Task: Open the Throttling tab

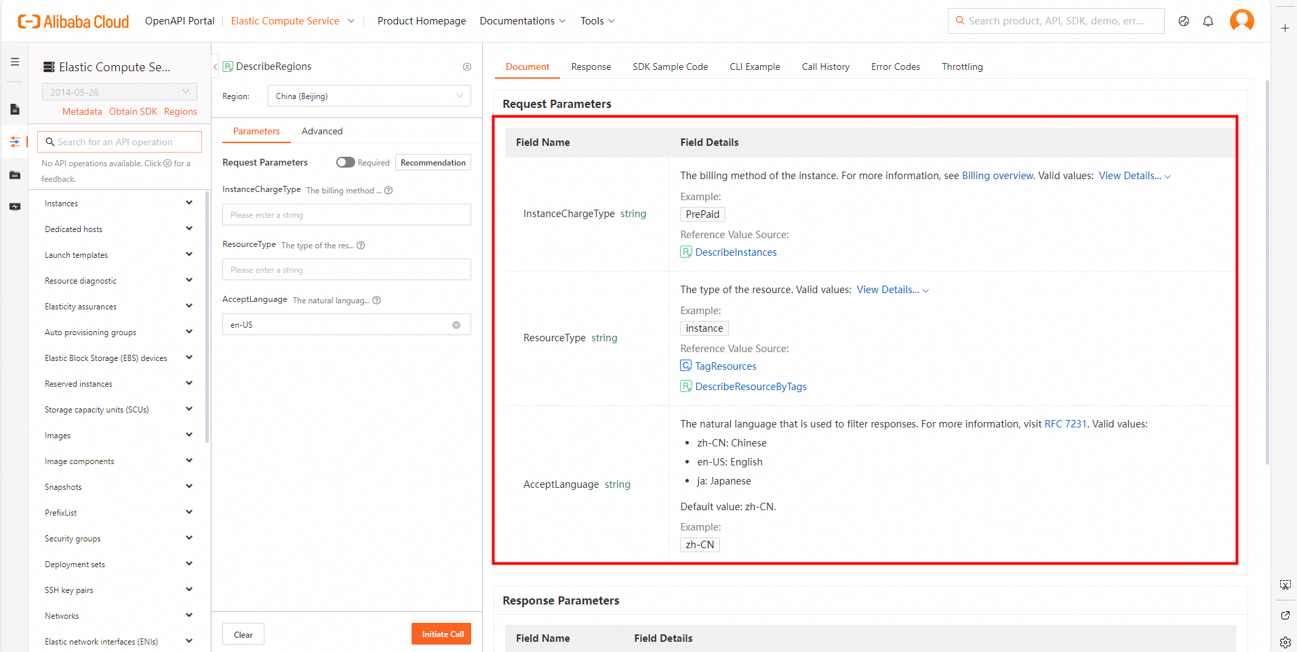Action: tap(962, 66)
